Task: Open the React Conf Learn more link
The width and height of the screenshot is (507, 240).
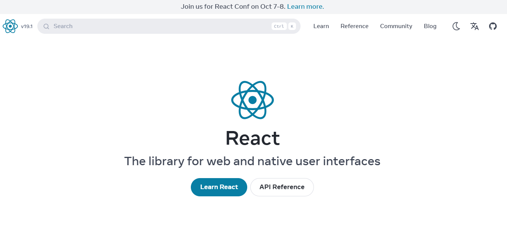Action: coord(305,6)
